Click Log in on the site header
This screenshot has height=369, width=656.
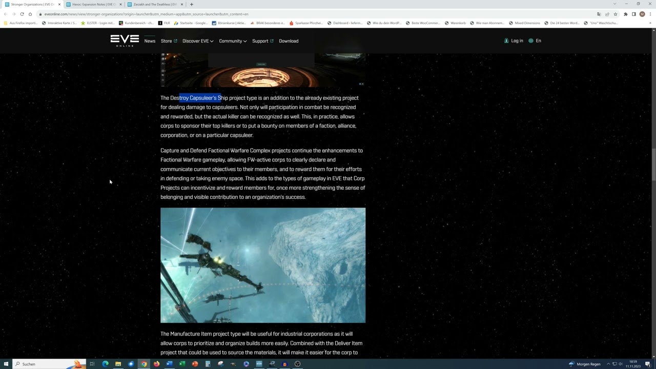point(514,41)
